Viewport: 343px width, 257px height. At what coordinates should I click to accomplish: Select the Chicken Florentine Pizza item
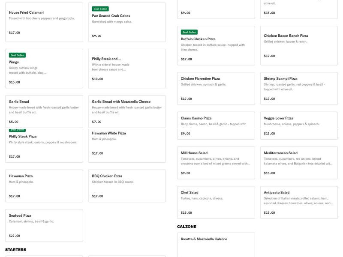[216, 88]
